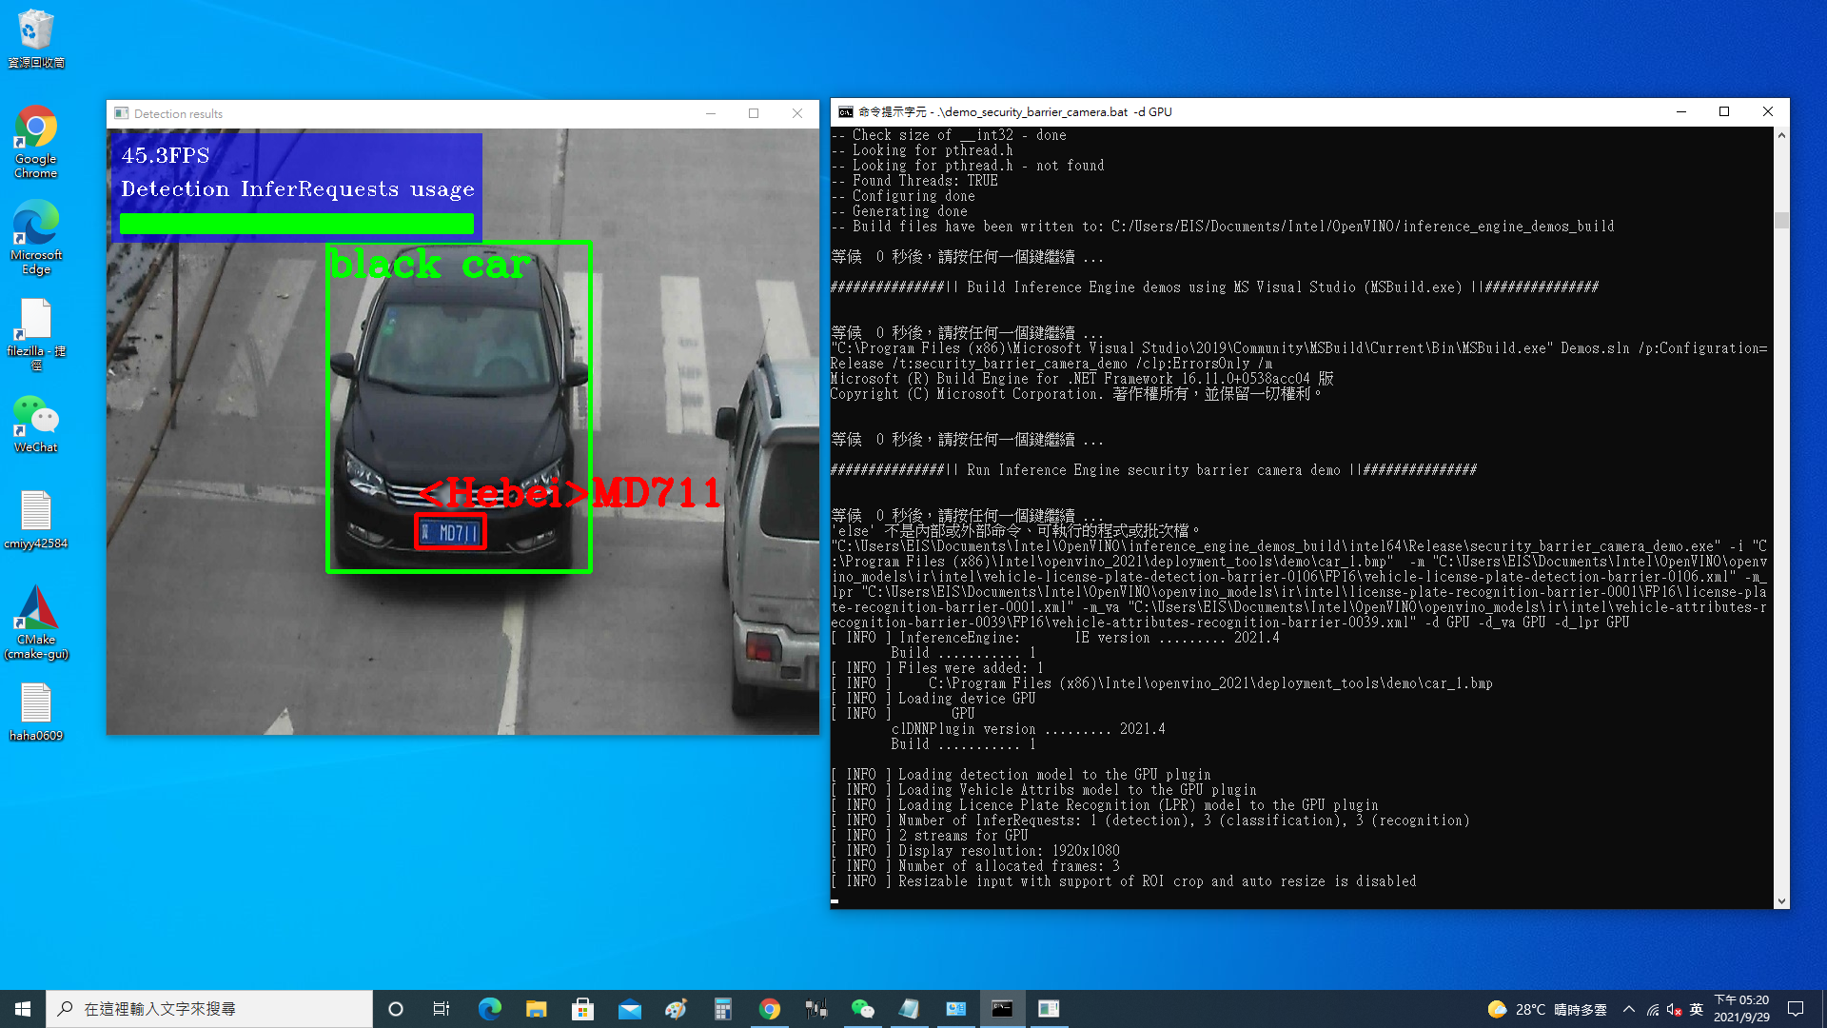Image resolution: width=1827 pixels, height=1028 pixels.
Task: Open Cortana circle icon on taskbar
Action: pyautogui.click(x=396, y=1009)
